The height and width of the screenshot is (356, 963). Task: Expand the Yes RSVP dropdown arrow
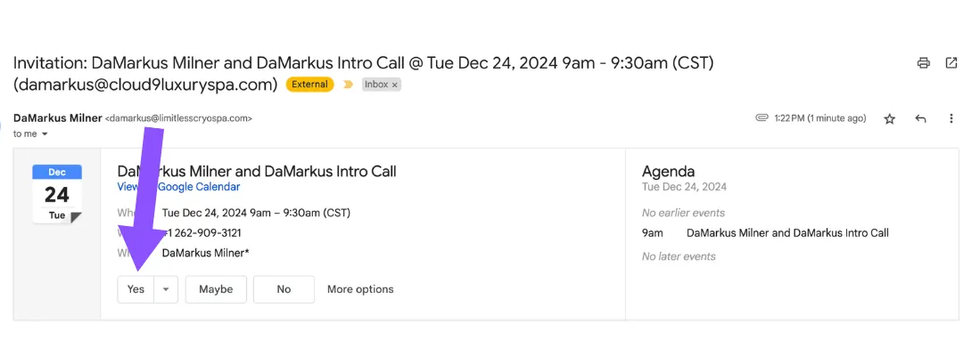[165, 289]
